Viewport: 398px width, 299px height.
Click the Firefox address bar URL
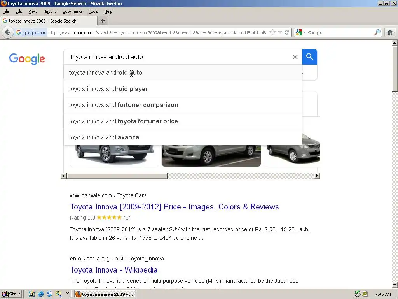[x=158, y=33]
